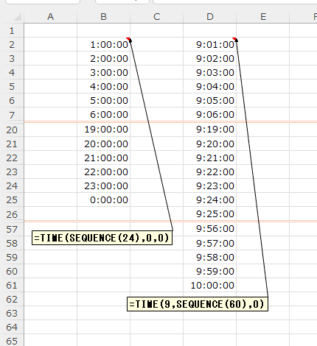
Task: Select row 20 header
Action: click(x=12, y=130)
